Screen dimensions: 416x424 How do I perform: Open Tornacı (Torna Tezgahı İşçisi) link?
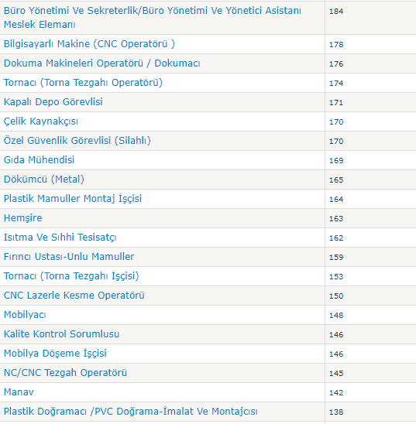coord(71,275)
